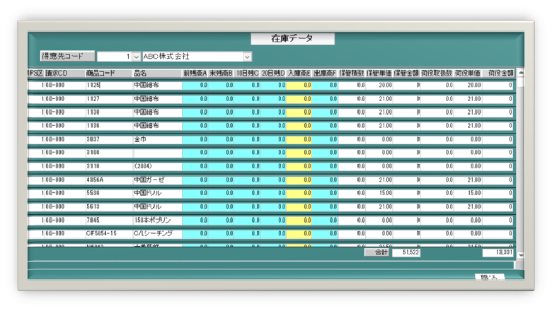Click the product code cell 4356A
Viewport: 552px width, 311px height.
[108, 180]
